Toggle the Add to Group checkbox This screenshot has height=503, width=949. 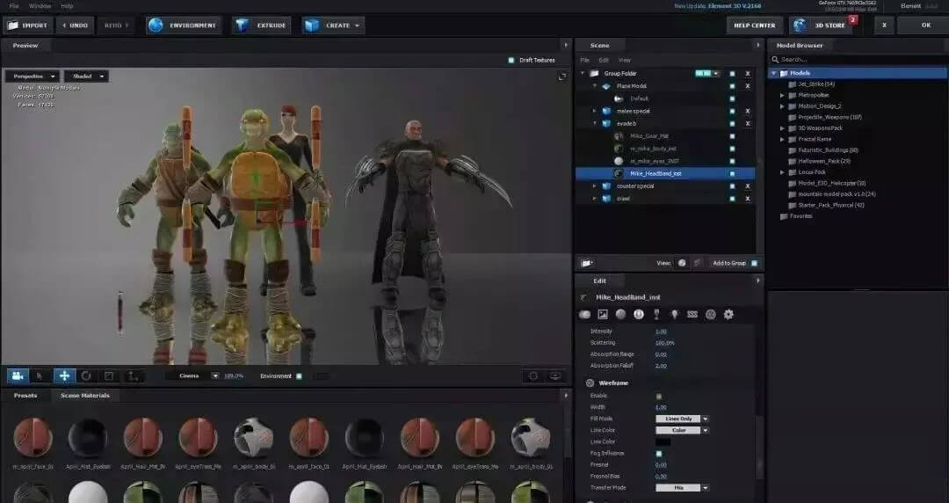point(754,263)
